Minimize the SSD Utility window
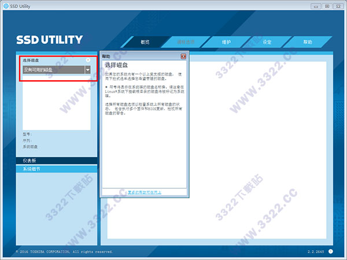 tap(316, 6)
